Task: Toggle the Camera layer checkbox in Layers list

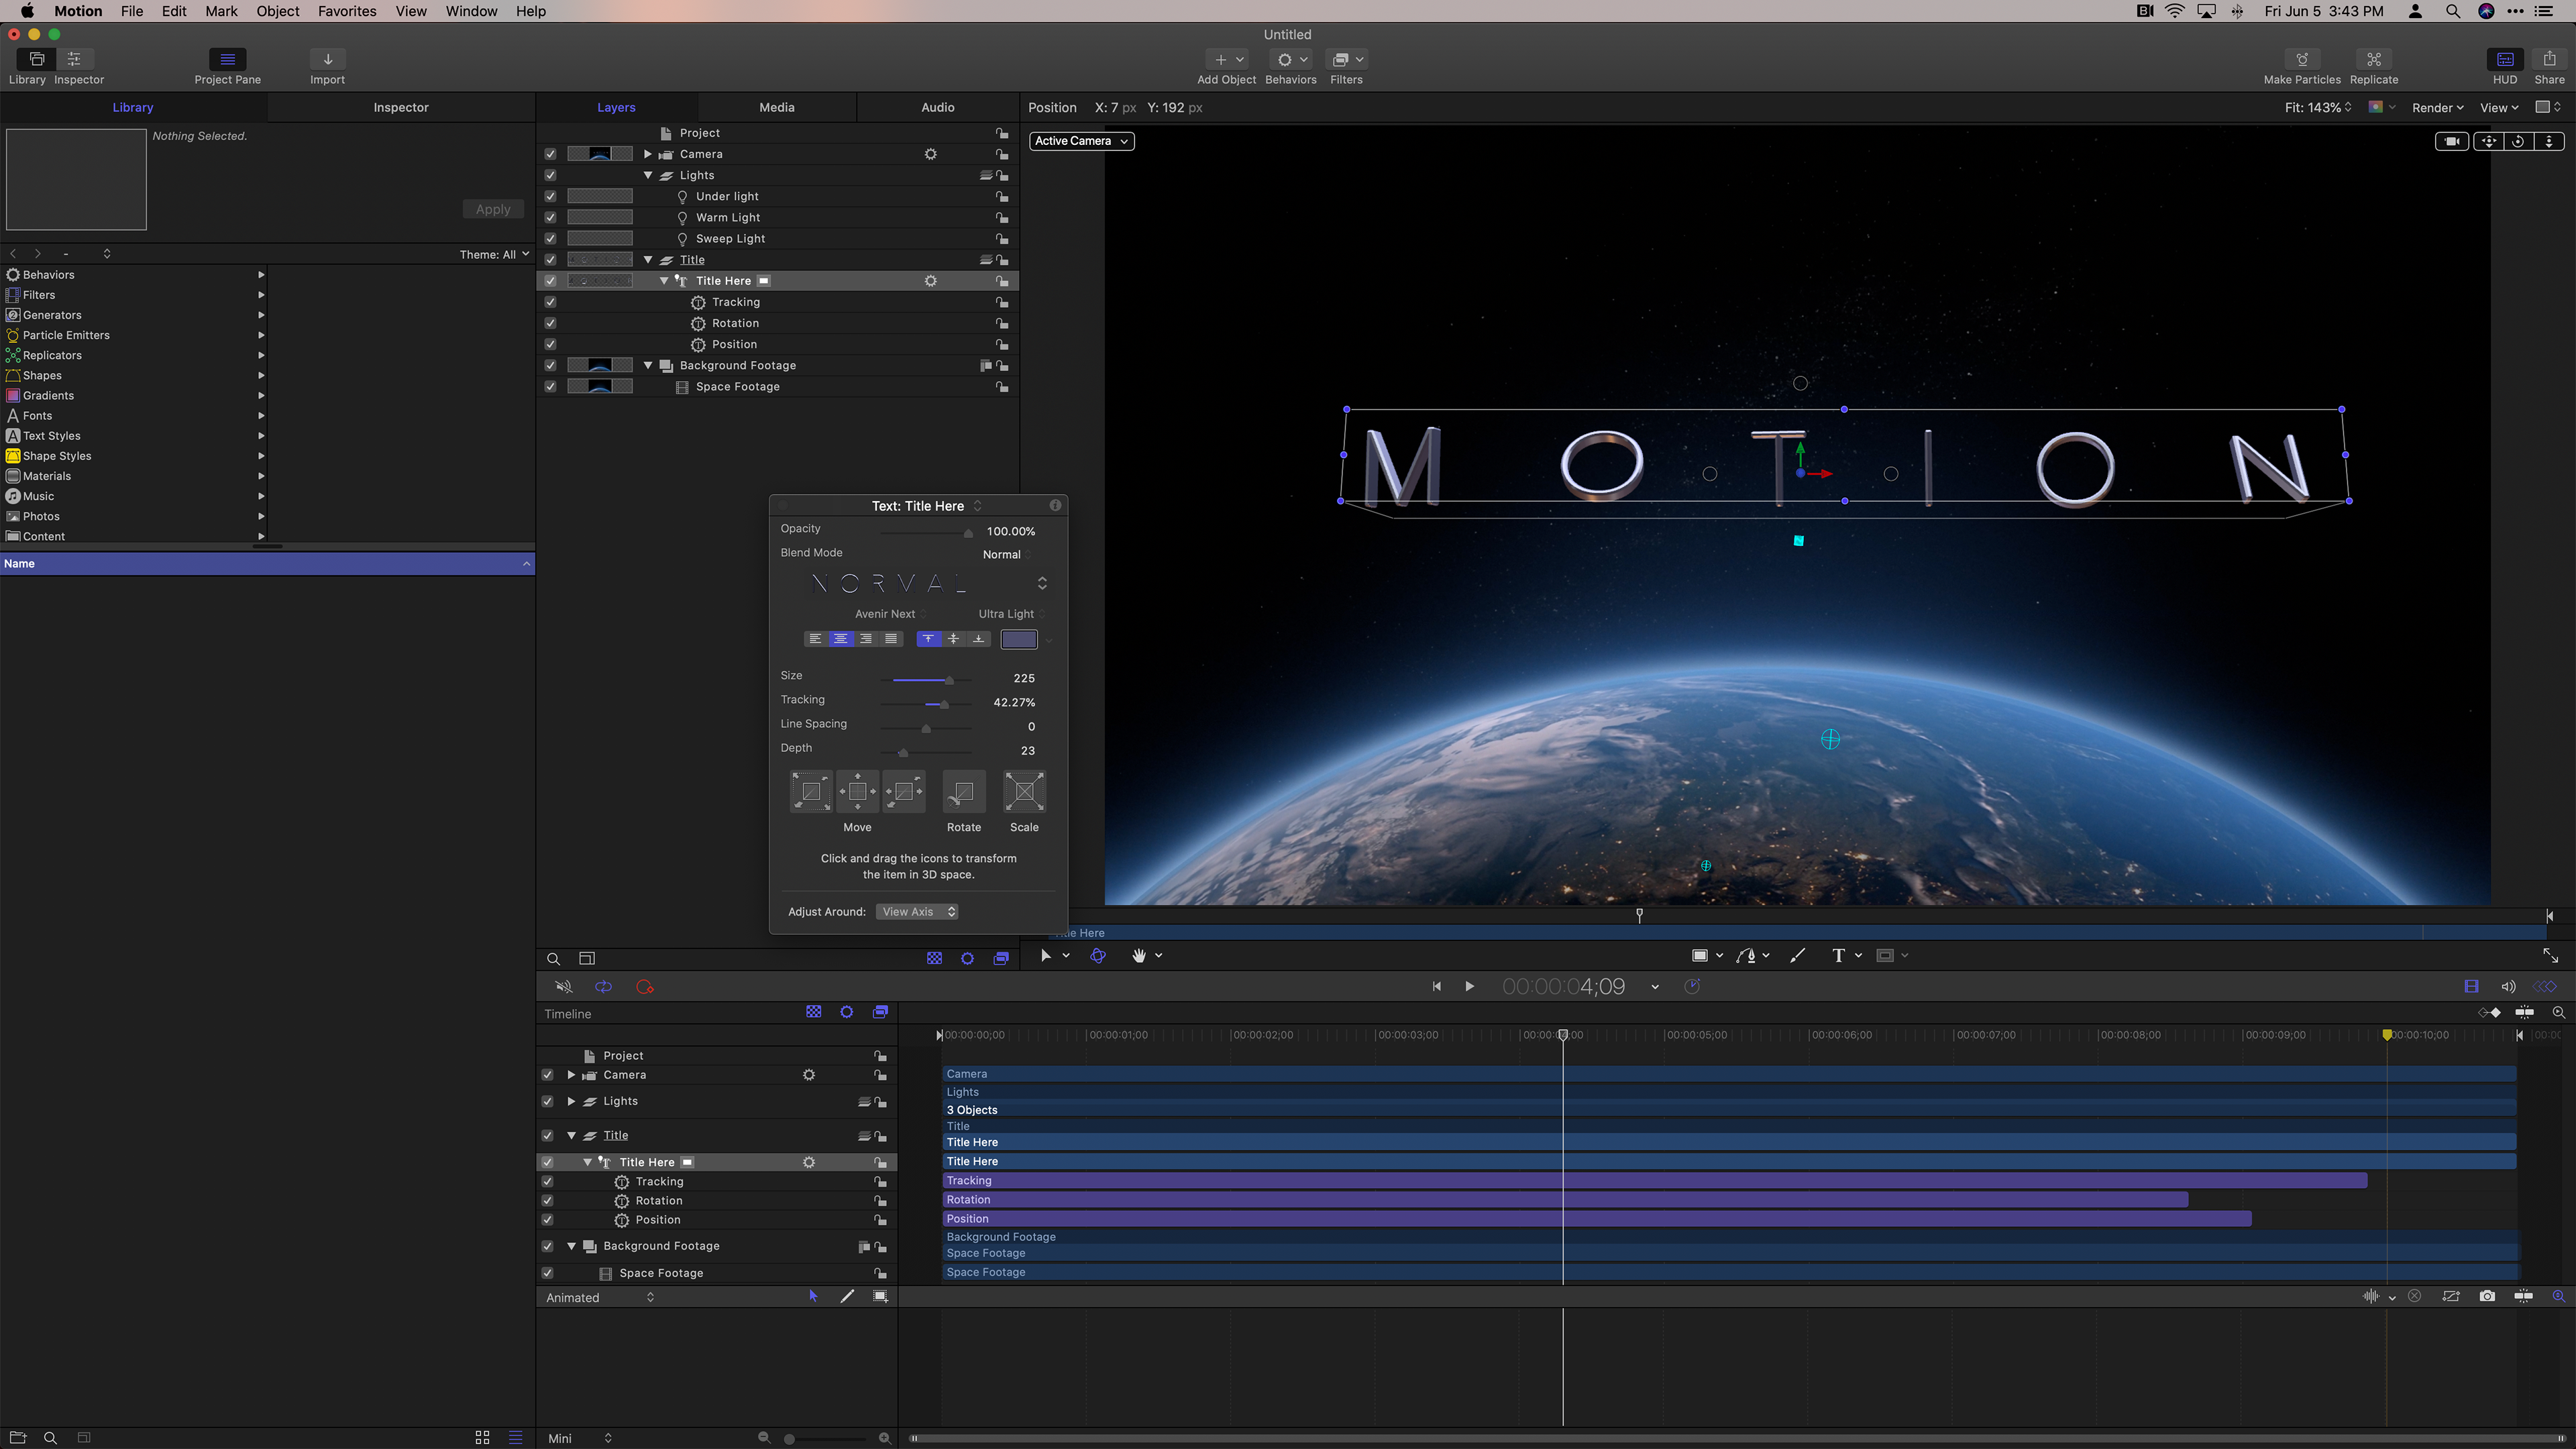Action: [550, 154]
